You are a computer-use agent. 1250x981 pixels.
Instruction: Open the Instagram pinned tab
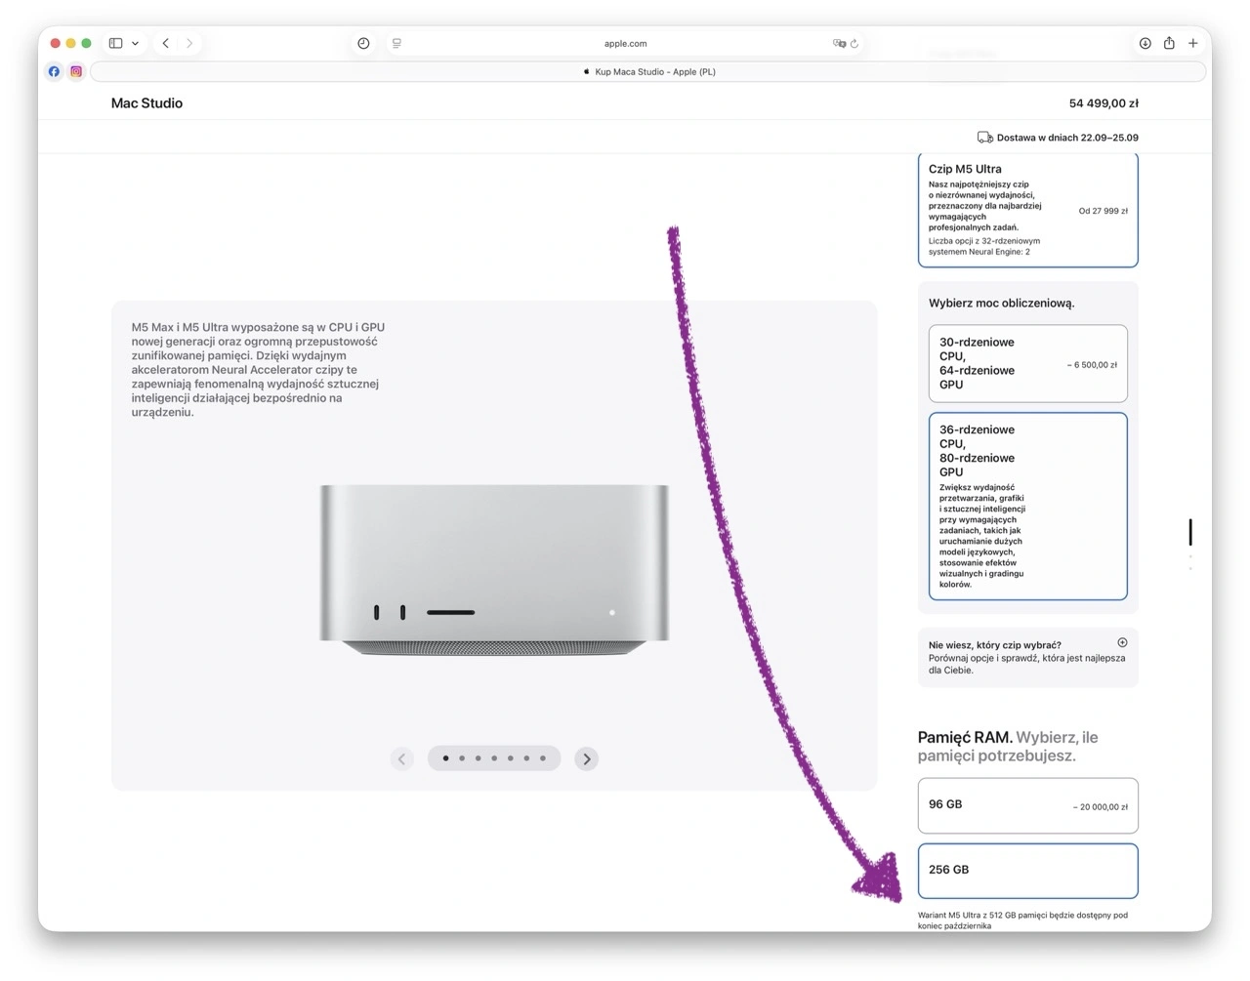76,71
